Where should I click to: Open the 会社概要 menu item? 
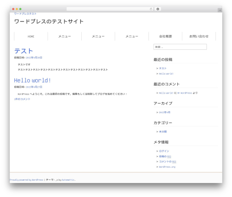click(166, 36)
